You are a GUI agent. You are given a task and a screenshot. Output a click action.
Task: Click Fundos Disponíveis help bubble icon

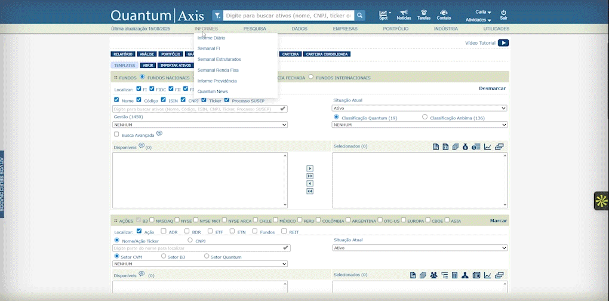tap(142, 146)
